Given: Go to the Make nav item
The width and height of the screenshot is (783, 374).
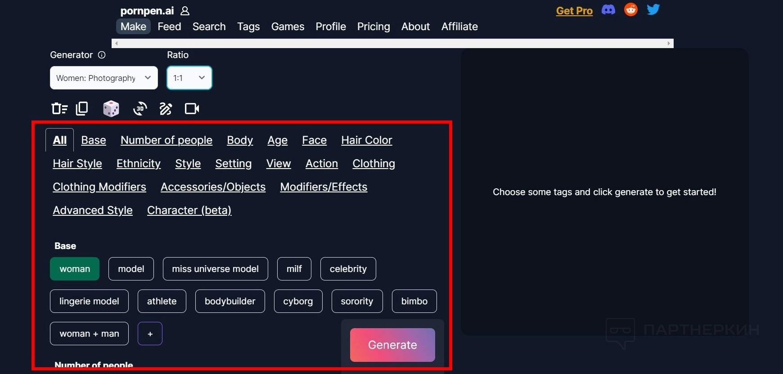Looking at the screenshot, I should (133, 27).
